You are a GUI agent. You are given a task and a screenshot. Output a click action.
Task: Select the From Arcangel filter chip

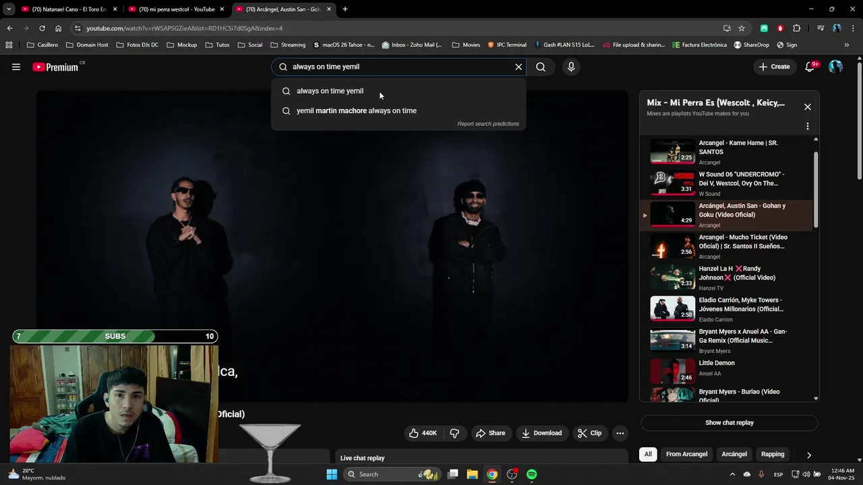click(x=686, y=454)
